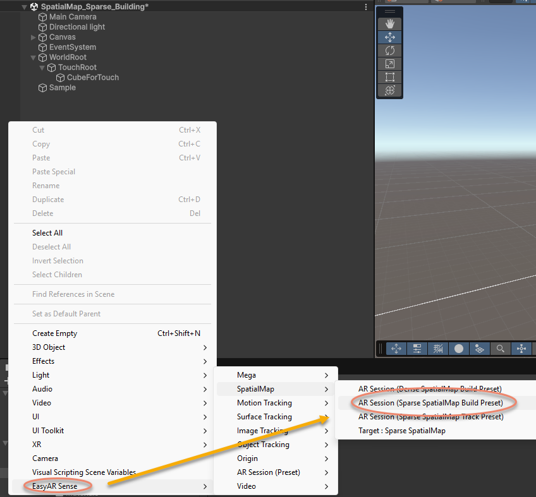Image resolution: width=536 pixels, height=497 pixels.
Task: Click the CubeForTouch cube icon
Action: point(61,78)
